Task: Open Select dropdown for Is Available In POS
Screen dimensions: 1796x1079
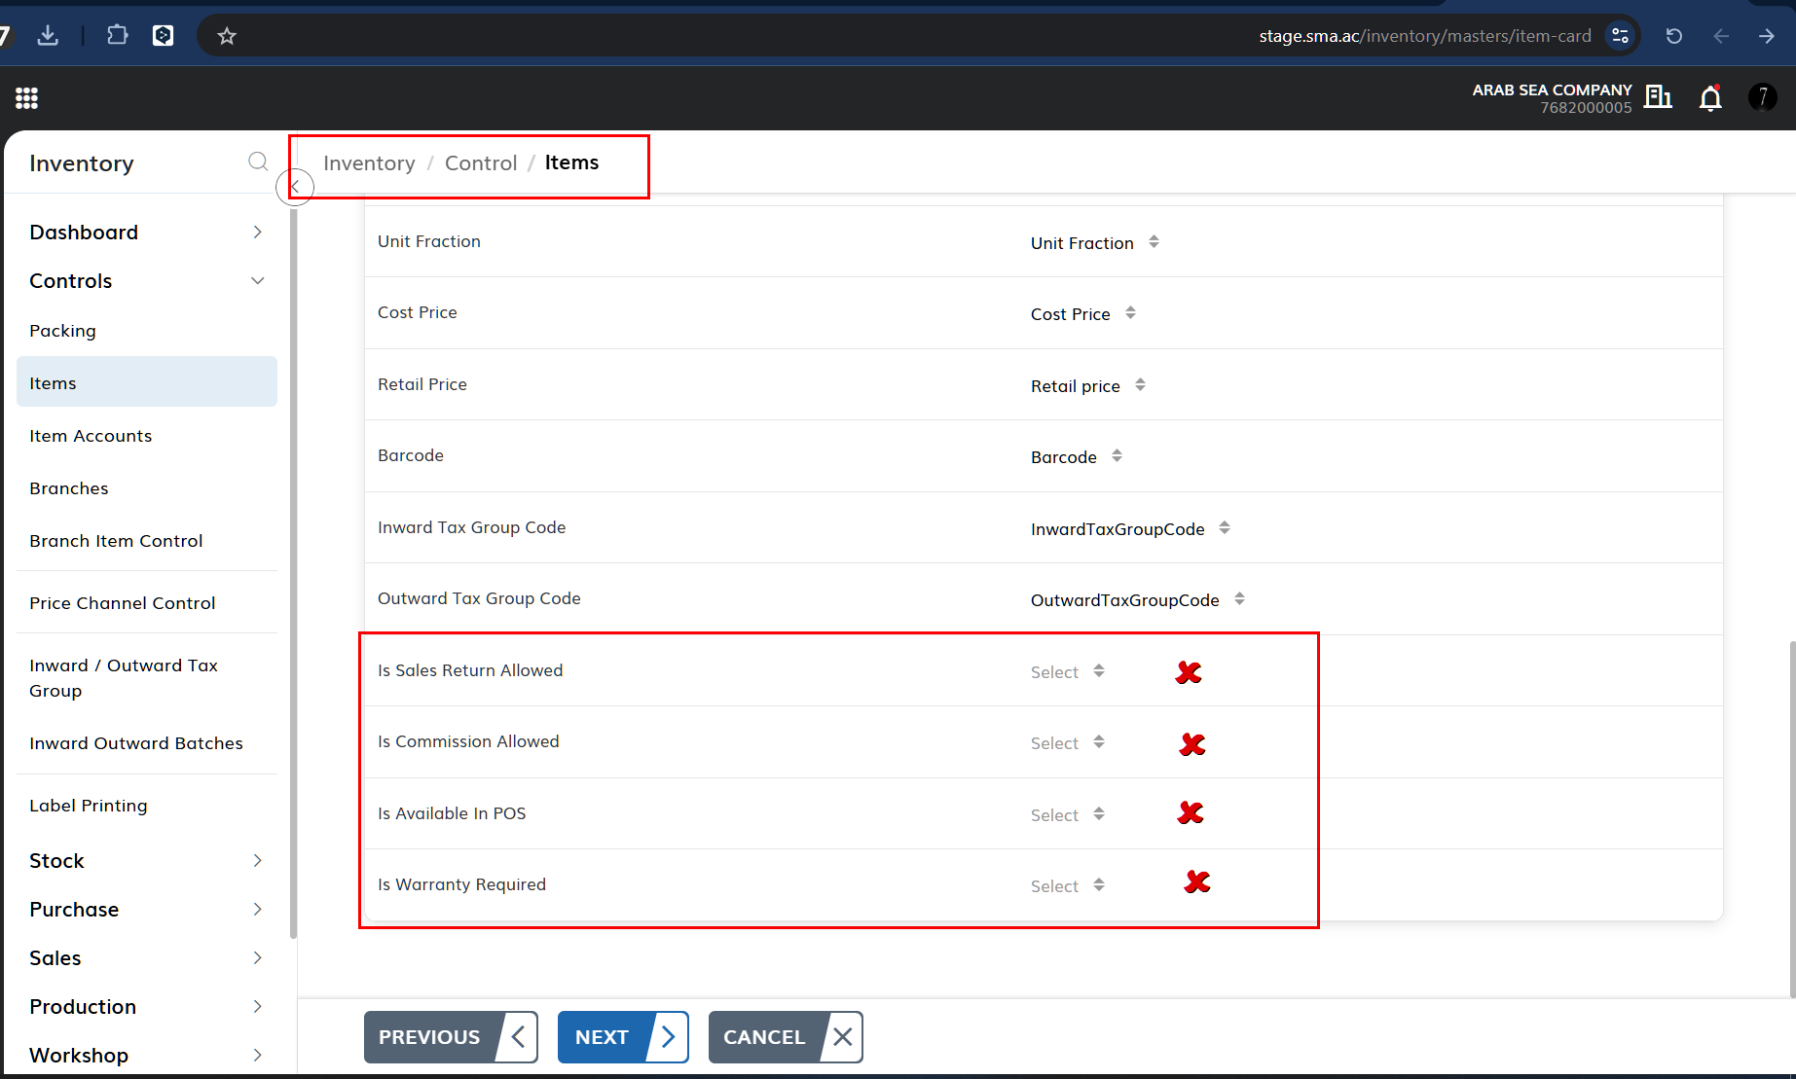Action: click(x=1068, y=815)
